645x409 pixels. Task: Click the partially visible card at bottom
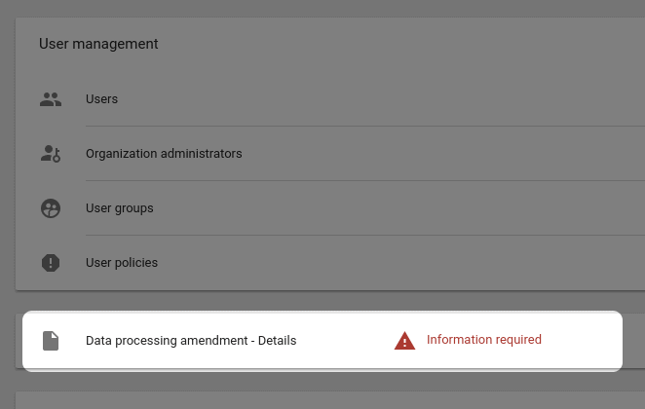[330, 400]
